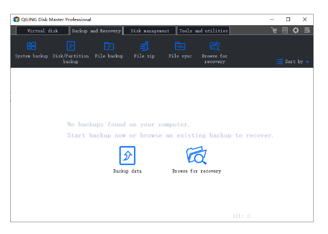Screen dimensions: 328x234
Task: Close QILING Disk Master window
Action: point(305,19)
